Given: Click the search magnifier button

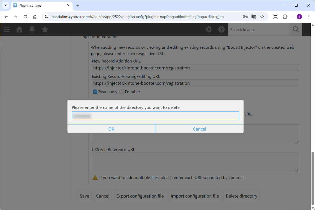Looking at the screenshot, I should [296, 29].
